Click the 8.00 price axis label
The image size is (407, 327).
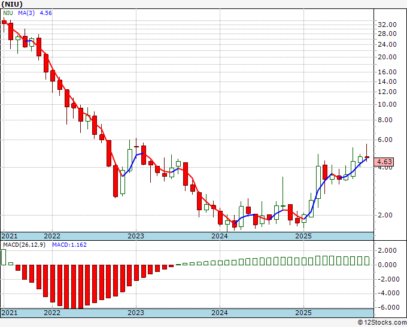coord(385,120)
